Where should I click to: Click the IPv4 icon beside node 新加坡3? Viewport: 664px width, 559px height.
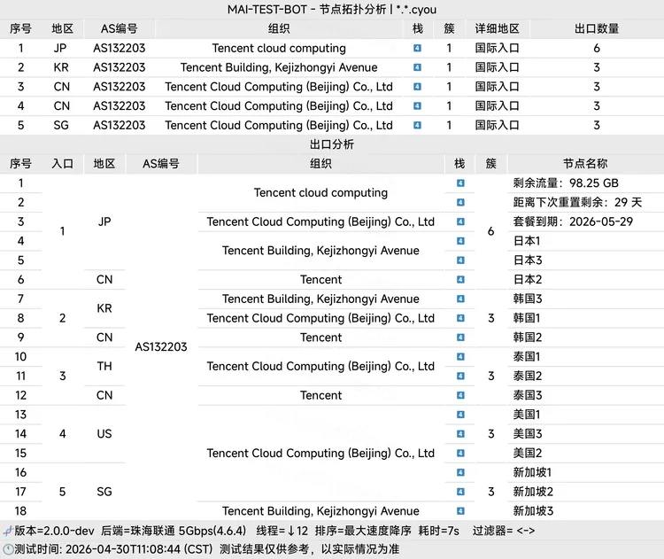460,511
